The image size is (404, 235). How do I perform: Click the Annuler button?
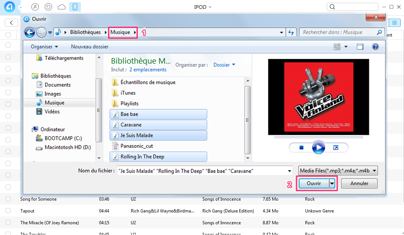359,183
